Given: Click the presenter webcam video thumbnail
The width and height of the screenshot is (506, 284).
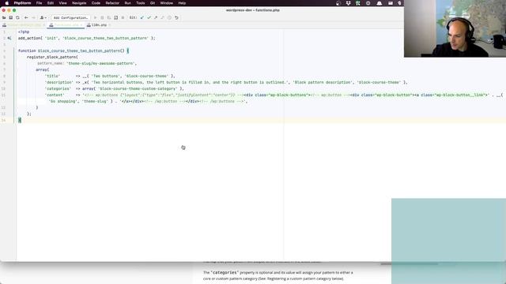Looking at the screenshot, I should (x=455, y=28).
